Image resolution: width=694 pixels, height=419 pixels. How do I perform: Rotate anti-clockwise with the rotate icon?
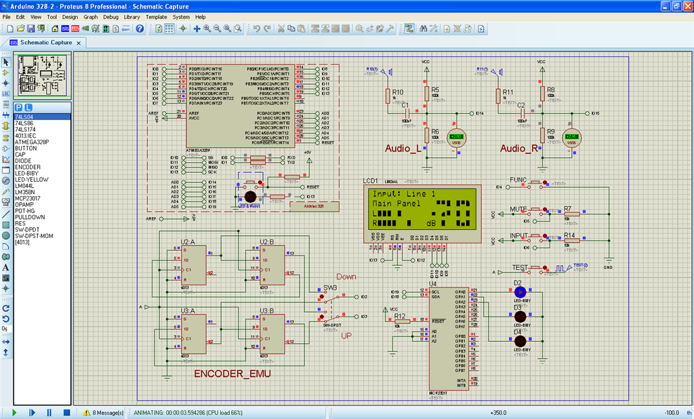pyautogui.click(x=5, y=319)
